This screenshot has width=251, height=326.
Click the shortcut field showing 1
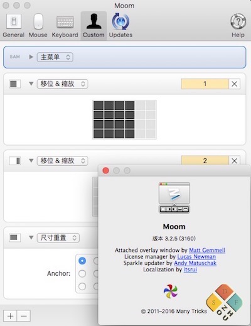click(x=205, y=84)
